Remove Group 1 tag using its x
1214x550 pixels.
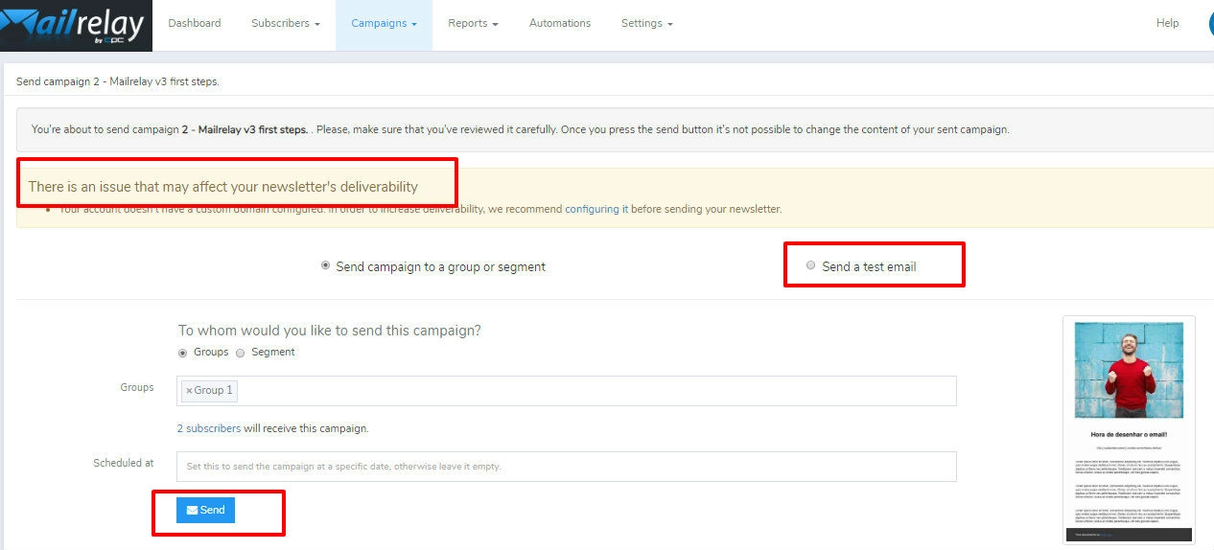pos(189,391)
